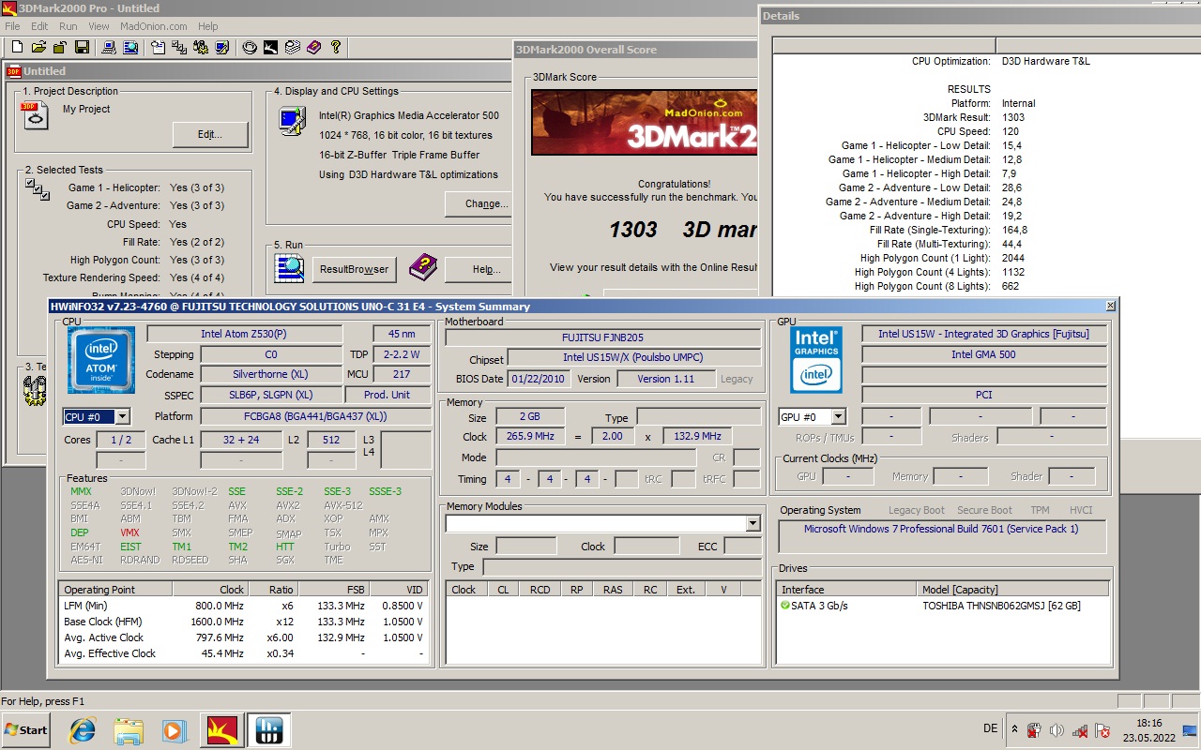Click the magnifier icon beside the ResultBrowser button
1201x750 pixels.
click(x=289, y=268)
